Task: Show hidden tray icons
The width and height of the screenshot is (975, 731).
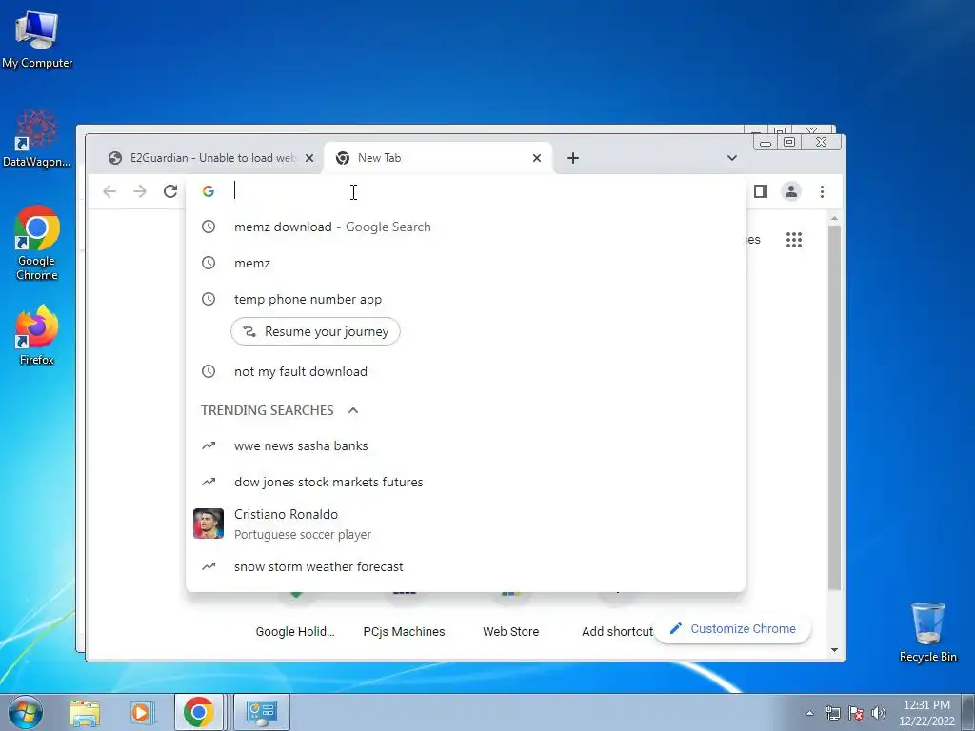Action: coord(809,713)
